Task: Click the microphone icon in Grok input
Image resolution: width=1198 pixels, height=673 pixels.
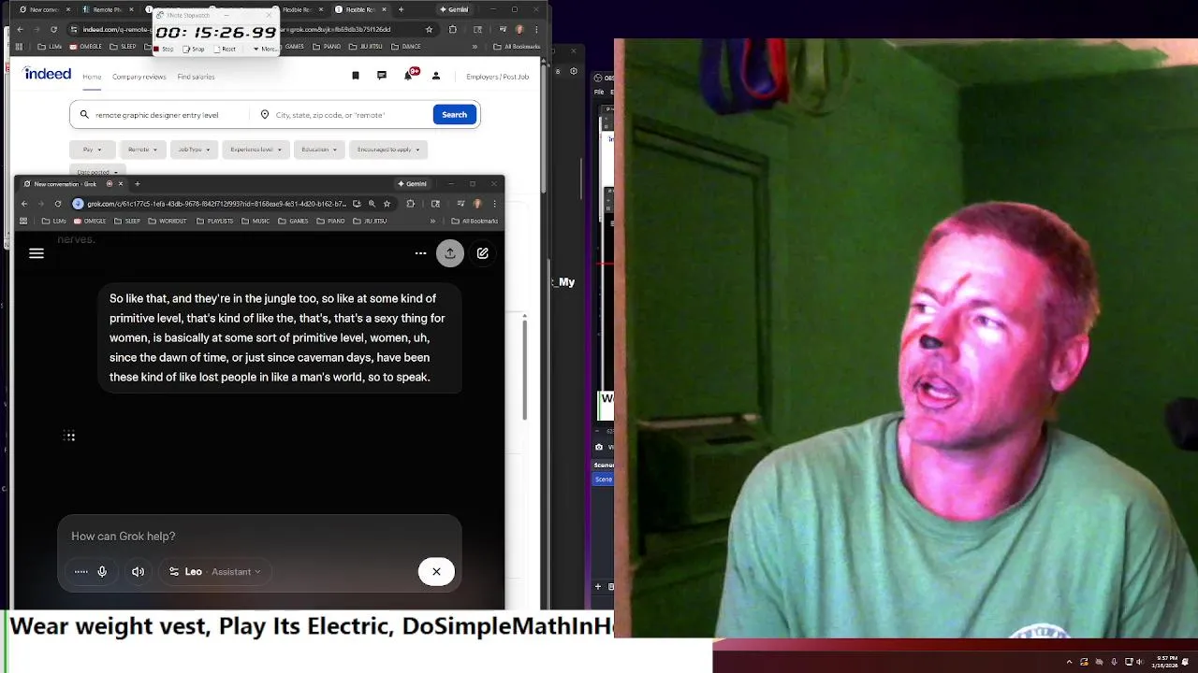Action: [x=102, y=571]
